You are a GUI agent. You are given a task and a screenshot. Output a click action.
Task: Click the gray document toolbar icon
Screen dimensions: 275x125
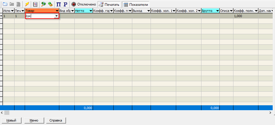pos(18,4)
